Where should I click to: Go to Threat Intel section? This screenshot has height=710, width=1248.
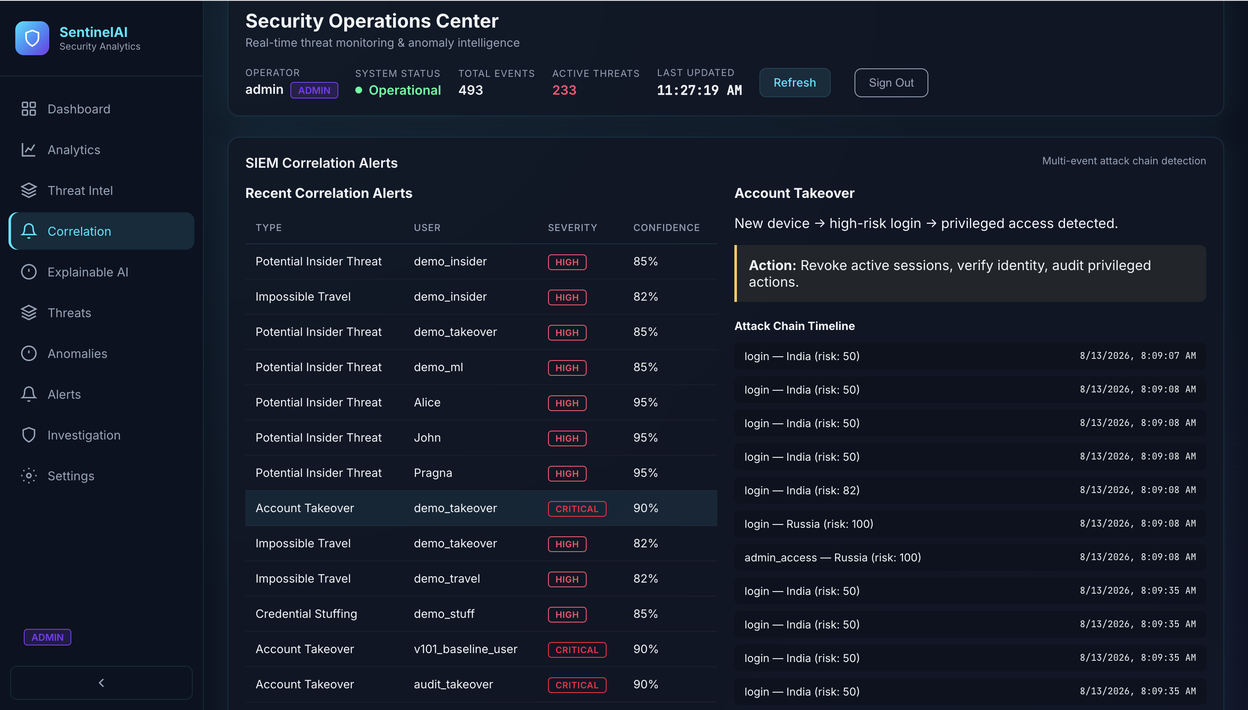[101, 190]
